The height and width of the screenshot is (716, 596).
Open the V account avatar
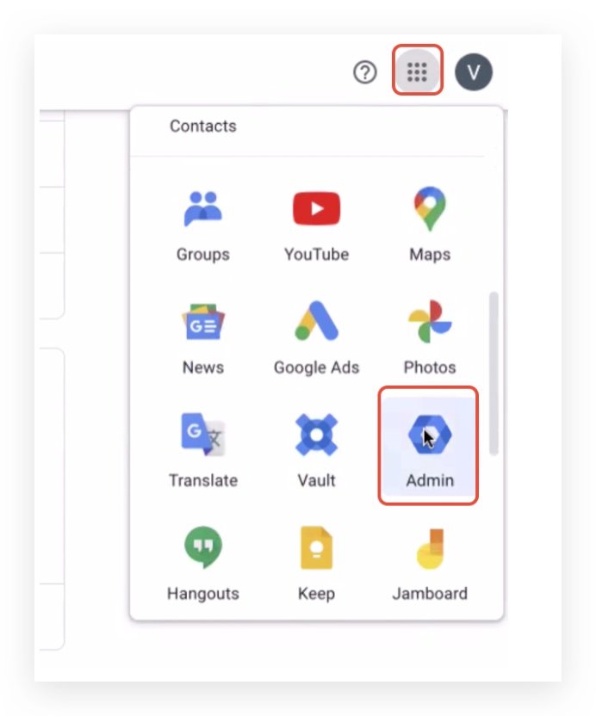[x=474, y=72]
